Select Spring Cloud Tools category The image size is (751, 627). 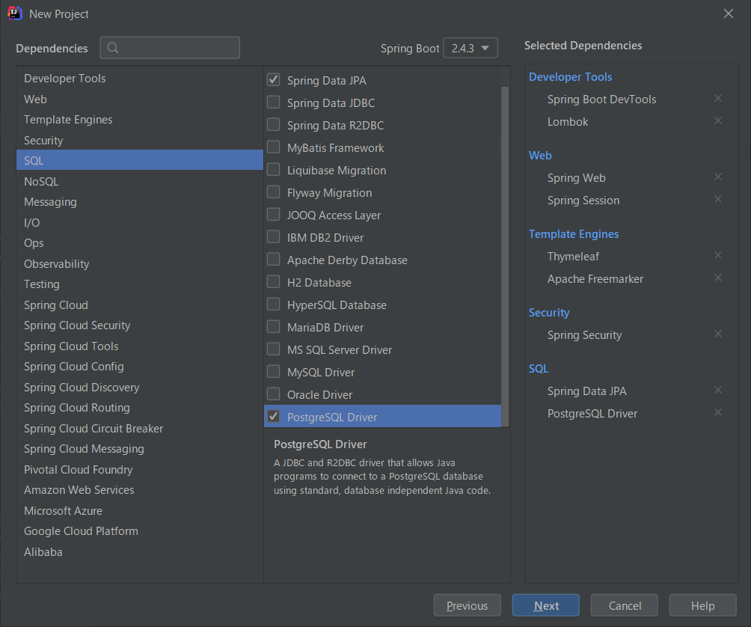[x=140, y=346]
